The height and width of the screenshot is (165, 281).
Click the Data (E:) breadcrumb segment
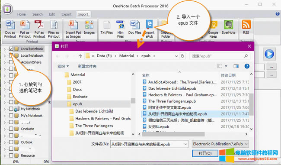click(x=104, y=56)
